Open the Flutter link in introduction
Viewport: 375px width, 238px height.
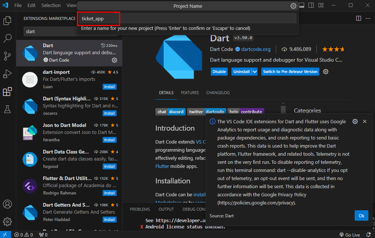point(162,166)
